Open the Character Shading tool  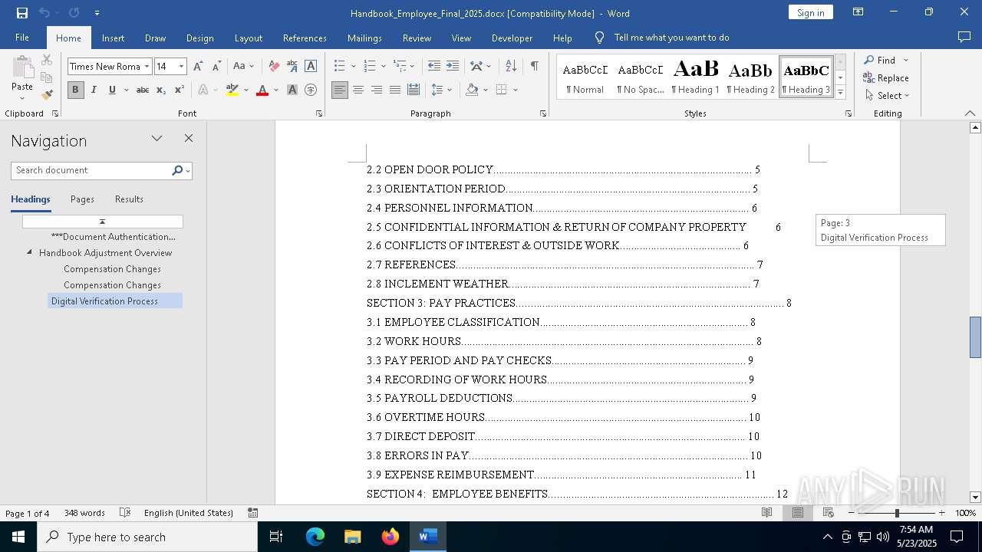tap(292, 90)
